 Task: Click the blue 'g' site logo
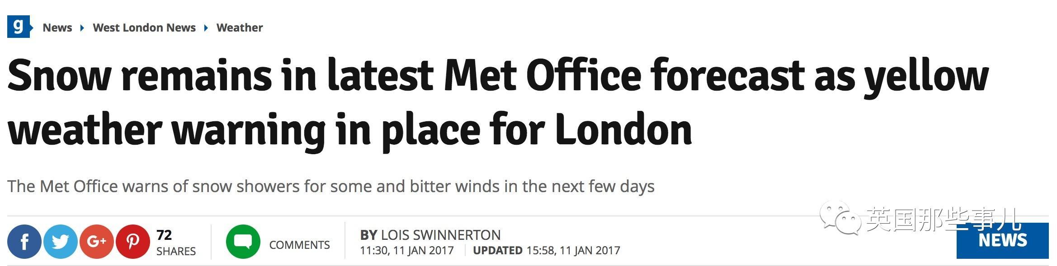(x=19, y=27)
